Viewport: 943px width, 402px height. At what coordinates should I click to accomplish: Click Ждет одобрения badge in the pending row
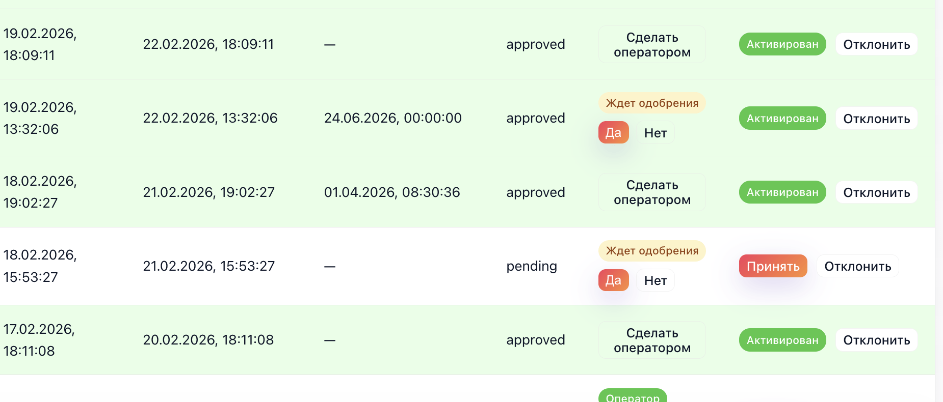tap(652, 251)
